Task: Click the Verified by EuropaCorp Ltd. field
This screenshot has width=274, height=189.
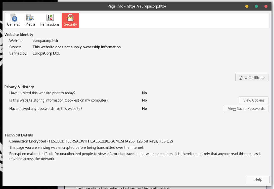Action: tap(46, 53)
